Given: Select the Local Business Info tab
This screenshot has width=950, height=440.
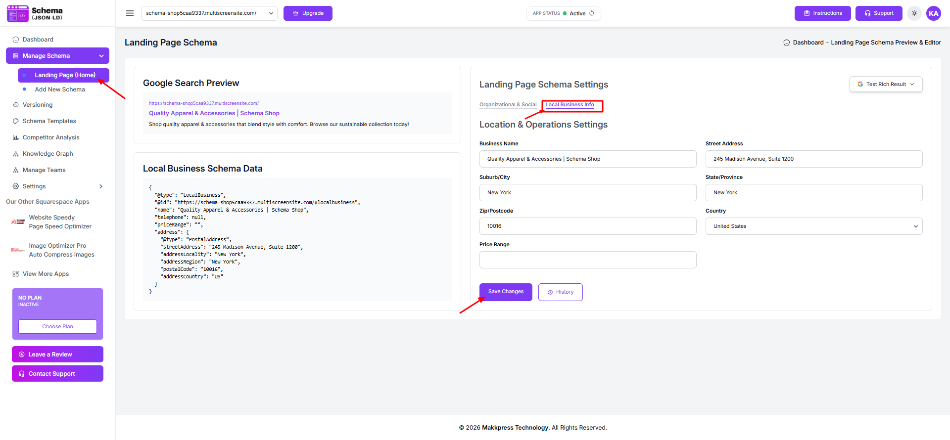Looking at the screenshot, I should pyautogui.click(x=570, y=105).
